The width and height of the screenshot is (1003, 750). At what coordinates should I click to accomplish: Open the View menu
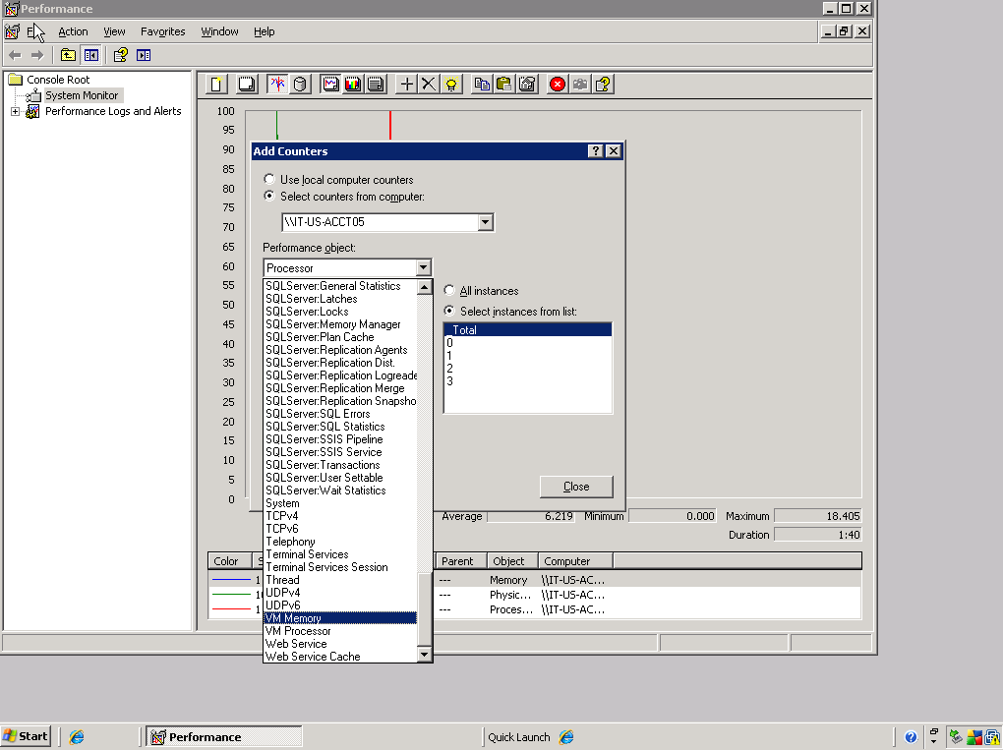coord(114,31)
